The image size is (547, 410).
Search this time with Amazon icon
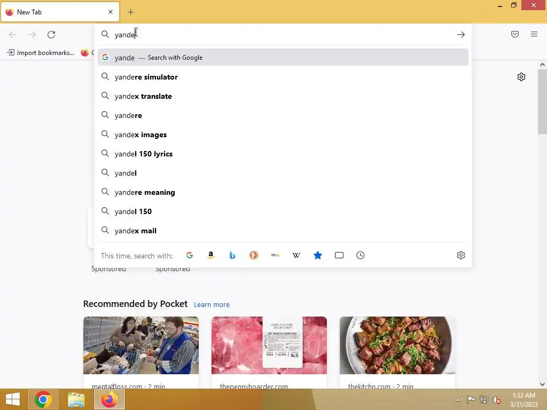210,255
